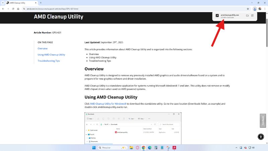Switch to the AMD Cleanup Utility tab

coord(20,3)
